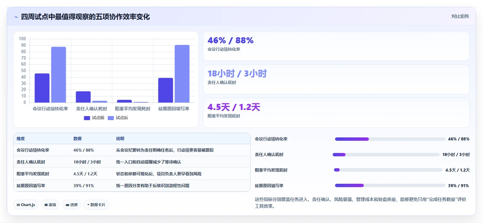Image resolution: width=483 pixels, height=223 pixels.
Task: Click the 会议行动项转化率 progress bar
Action: point(390,139)
